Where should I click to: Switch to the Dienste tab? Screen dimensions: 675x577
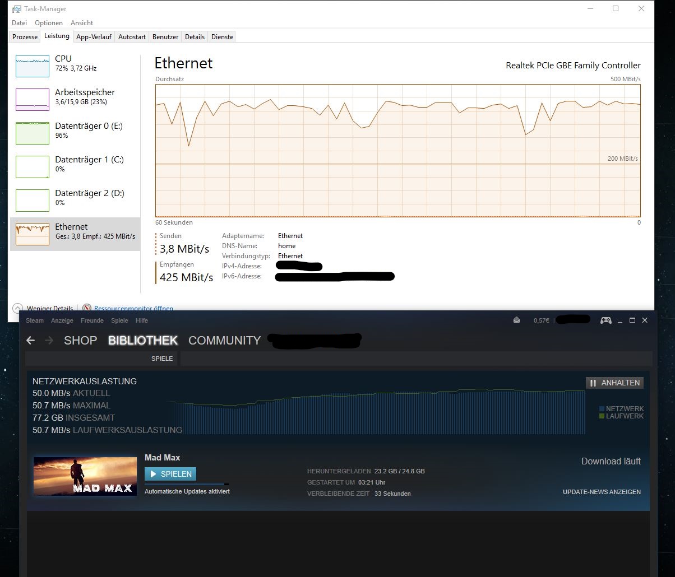222,37
